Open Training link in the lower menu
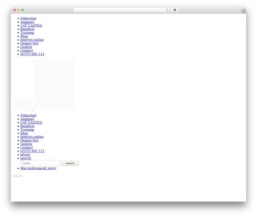The width and height of the screenshot is (257, 217). click(x=27, y=130)
